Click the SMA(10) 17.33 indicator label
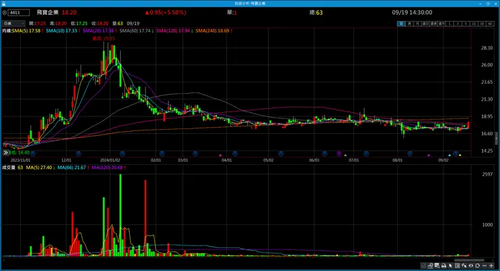This screenshot has height=271, width=500. [x=63, y=30]
